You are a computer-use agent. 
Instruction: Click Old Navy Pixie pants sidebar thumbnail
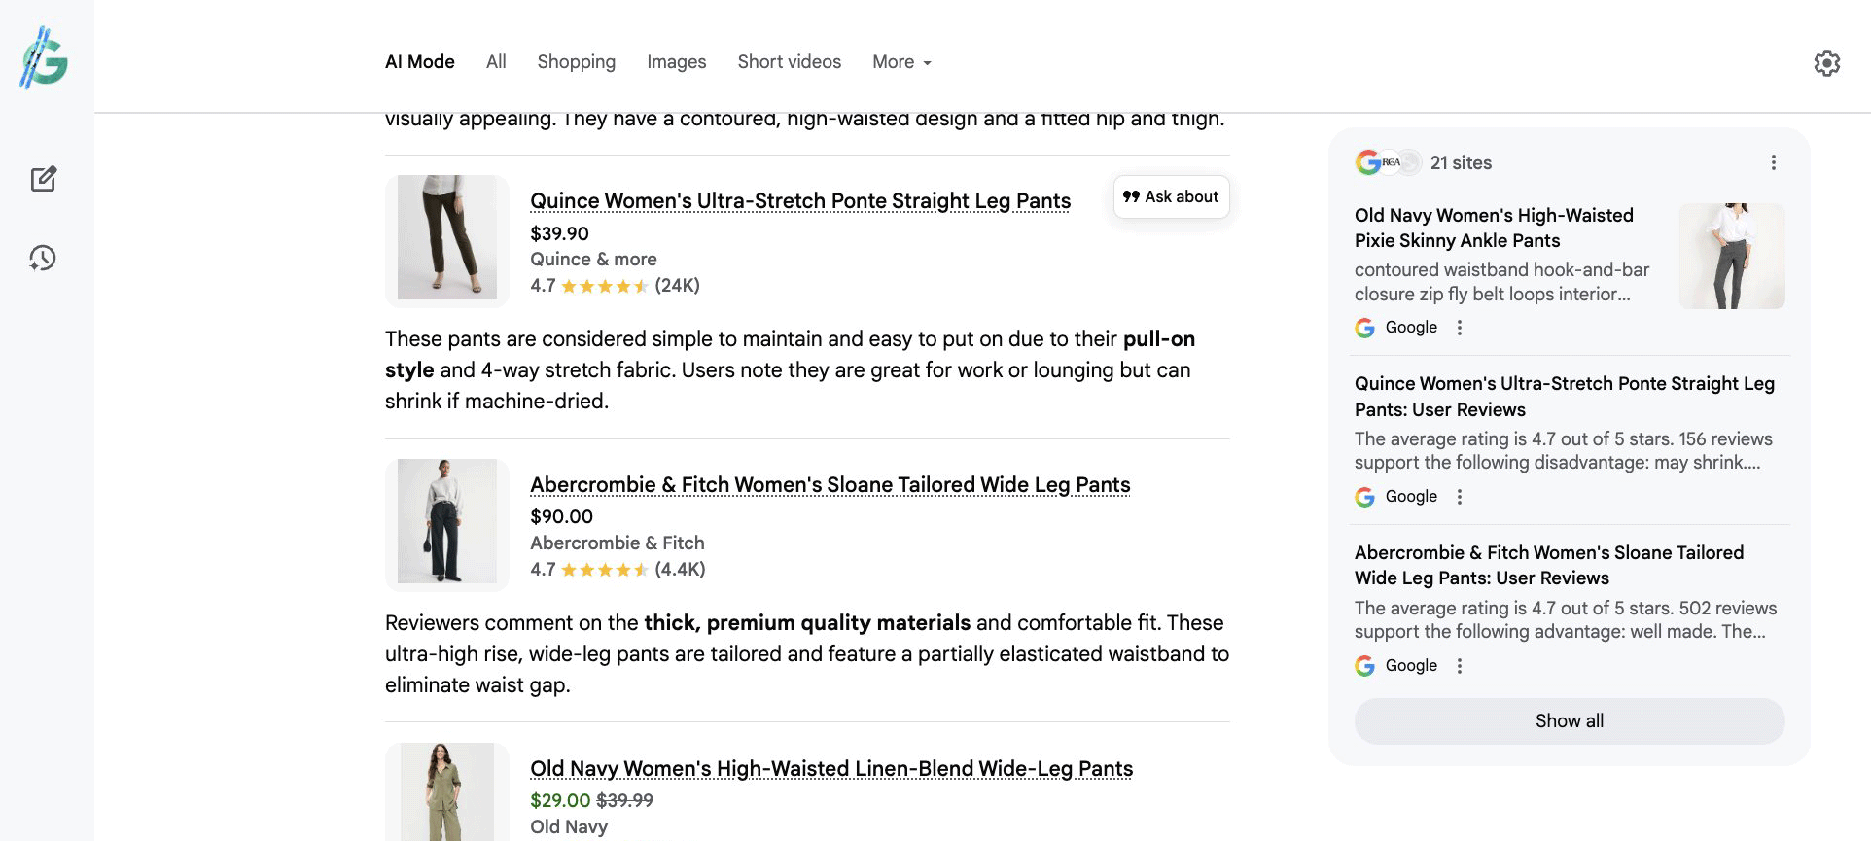click(1731, 256)
